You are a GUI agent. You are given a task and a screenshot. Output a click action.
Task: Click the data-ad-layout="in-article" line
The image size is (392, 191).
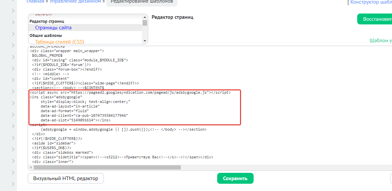click(x=70, y=106)
